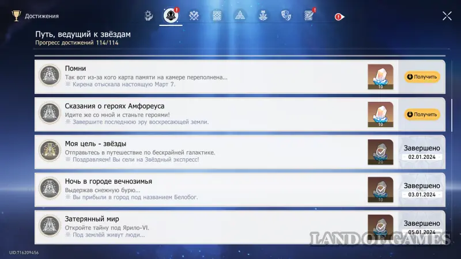Screen dimensions: 461x259
Task: Select the active hooded figure category tab
Action: [171, 16]
